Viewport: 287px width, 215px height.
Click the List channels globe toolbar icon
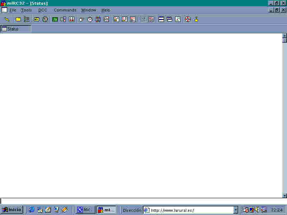45,19
